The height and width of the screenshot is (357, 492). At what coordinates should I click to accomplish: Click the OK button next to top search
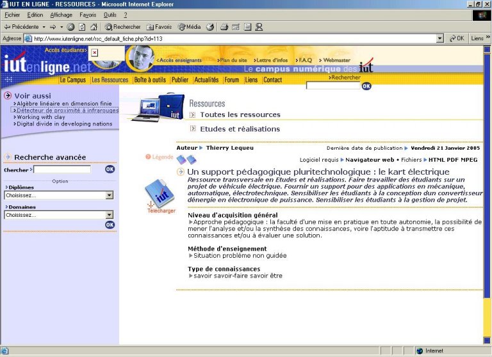pyautogui.click(x=366, y=86)
